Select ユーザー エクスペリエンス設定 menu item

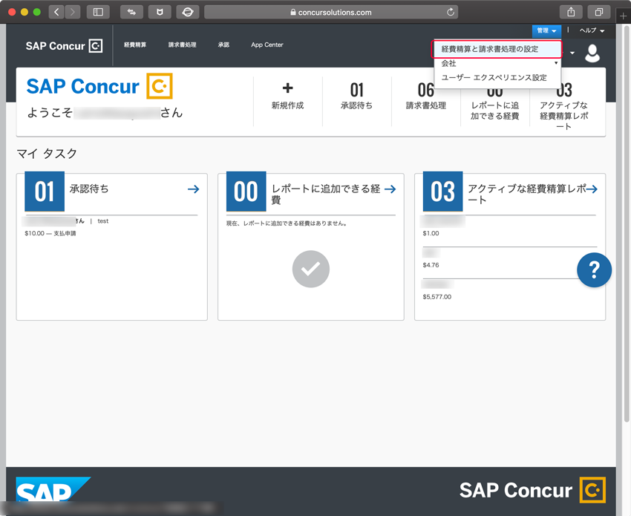[x=494, y=78]
